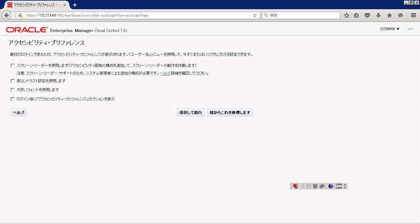The image size is (420, 224).
Task: Click the IME input mode A icon
Action: coord(303,186)
